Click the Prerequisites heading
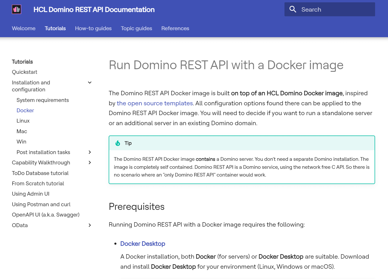This screenshot has width=388, height=279. coord(137,207)
